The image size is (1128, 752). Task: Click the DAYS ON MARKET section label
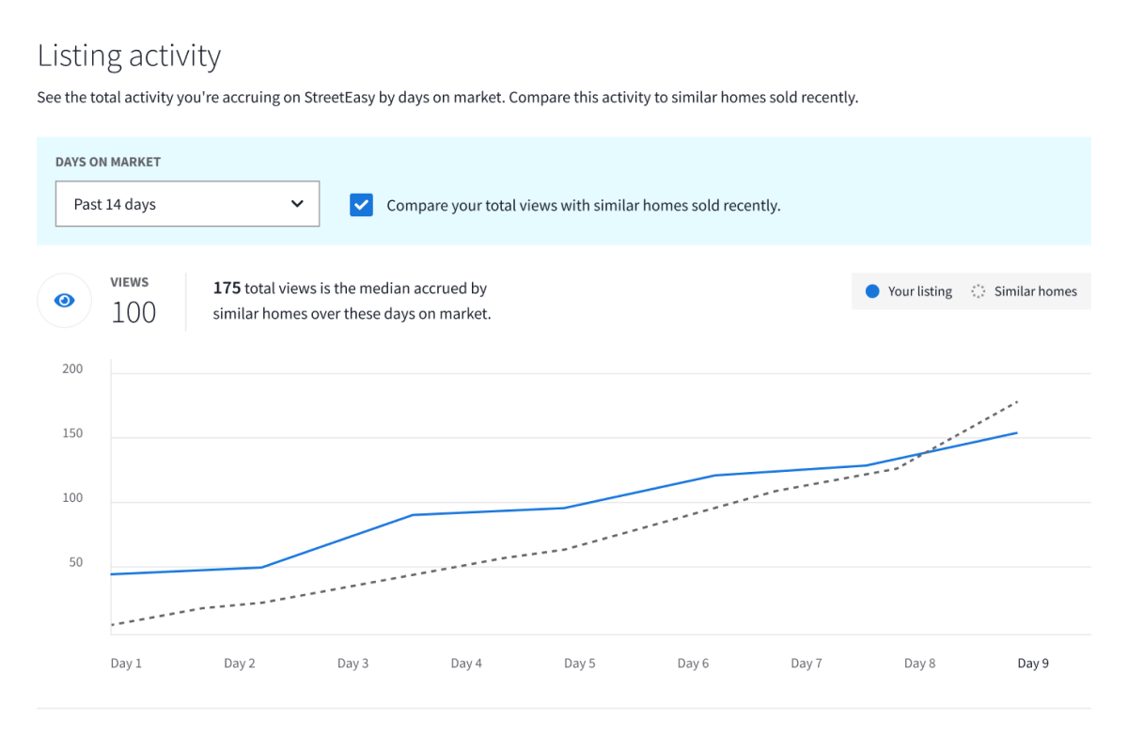(x=108, y=162)
